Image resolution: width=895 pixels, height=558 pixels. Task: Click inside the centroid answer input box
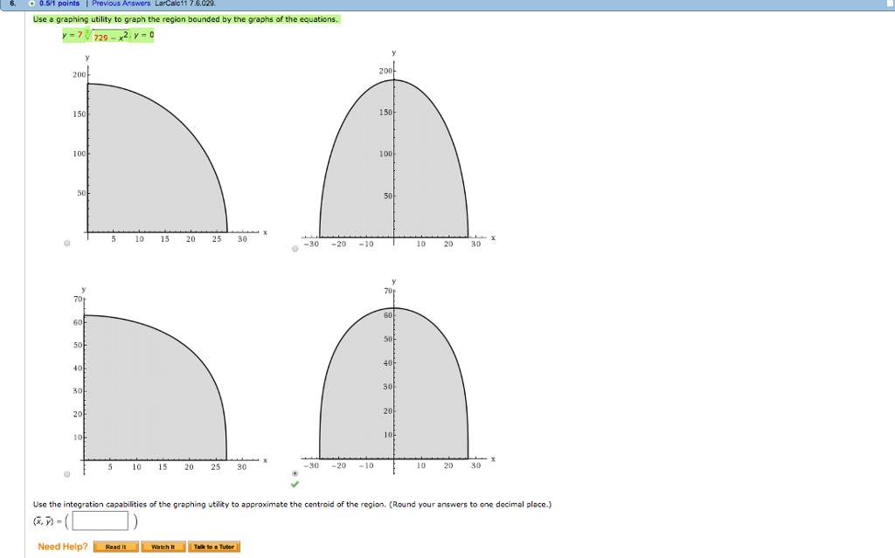coord(99,519)
